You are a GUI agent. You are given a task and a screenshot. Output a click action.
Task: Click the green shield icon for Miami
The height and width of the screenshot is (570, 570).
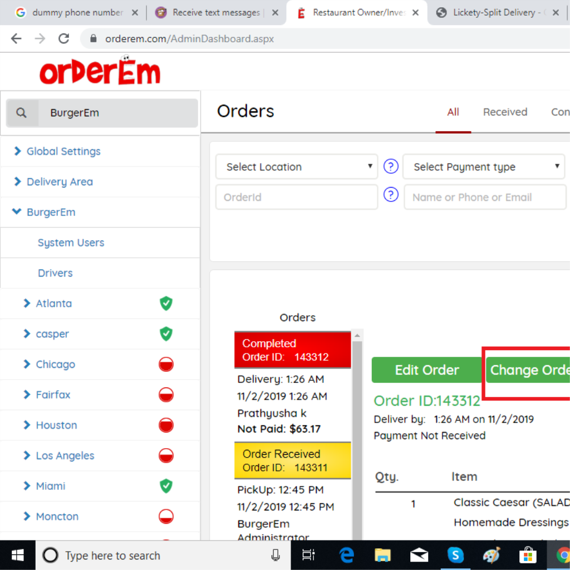click(x=166, y=486)
